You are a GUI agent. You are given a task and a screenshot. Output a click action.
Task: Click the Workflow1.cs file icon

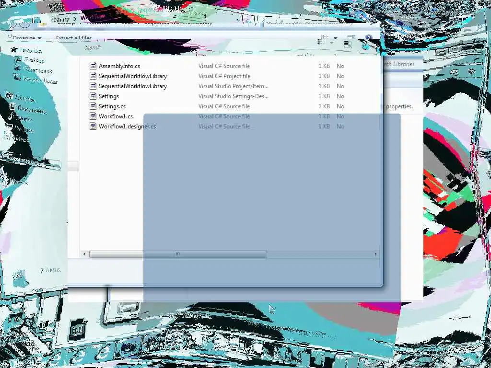pyautogui.click(x=93, y=116)
